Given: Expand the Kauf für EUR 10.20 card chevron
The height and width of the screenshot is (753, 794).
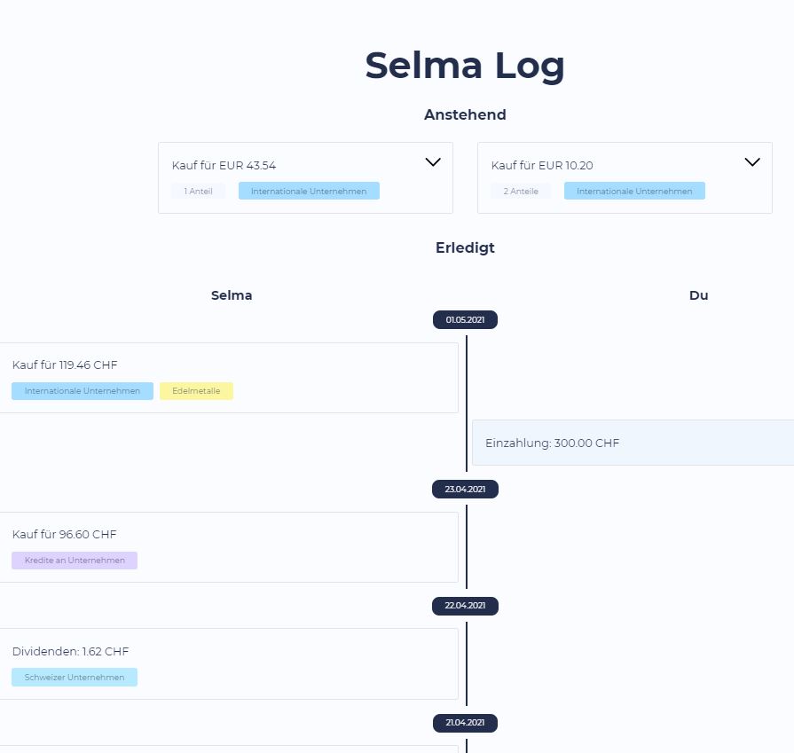Looking at the screenshot, I should click(752, 162).
